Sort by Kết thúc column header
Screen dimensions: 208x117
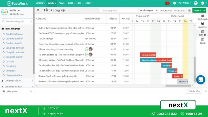[126, 18]
